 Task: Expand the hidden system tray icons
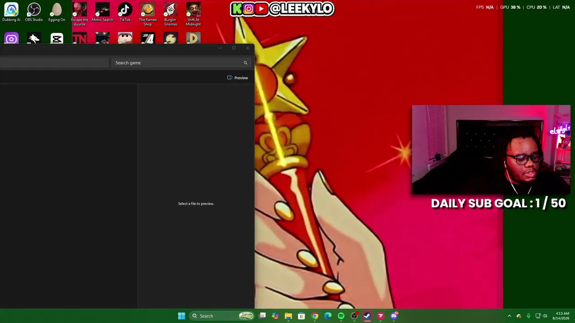[509, 316]
